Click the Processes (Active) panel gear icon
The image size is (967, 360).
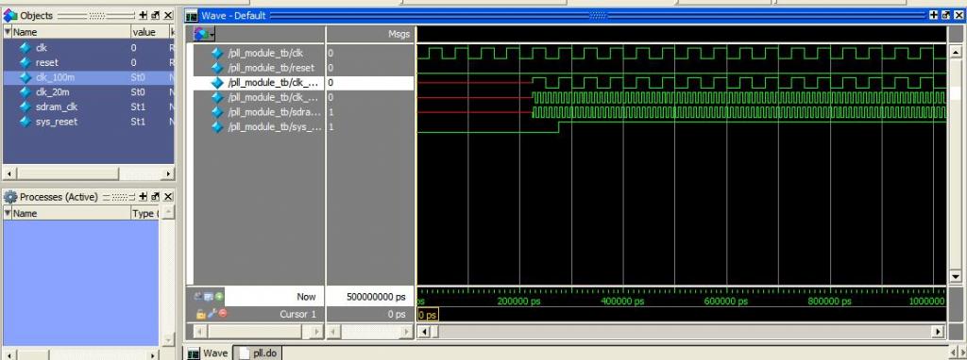pos(10,197)
